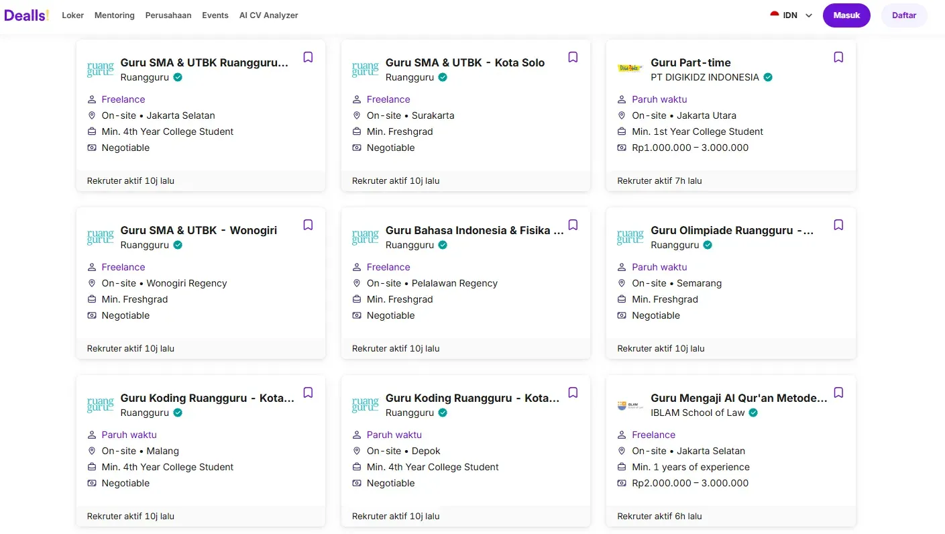
Task: Click the Daftar button
Action: 904,15
